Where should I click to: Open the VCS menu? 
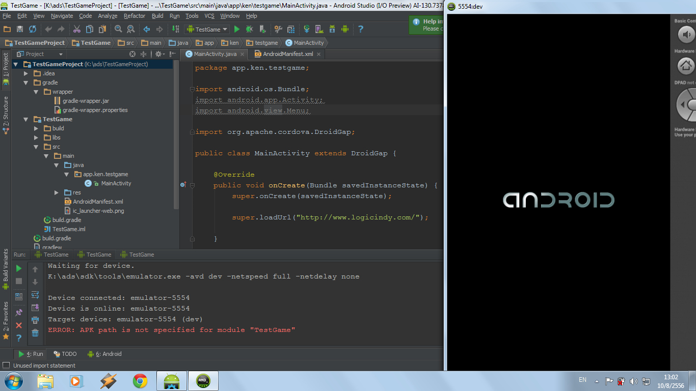209,16
